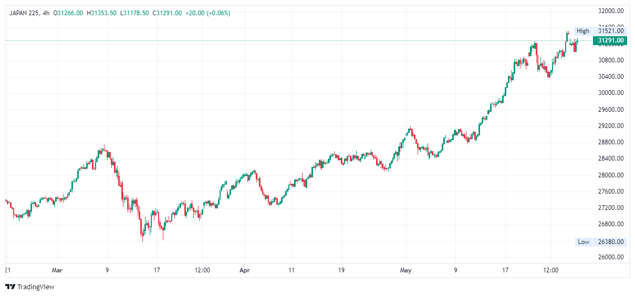Click the May label on time axis

tap(405, 270)
